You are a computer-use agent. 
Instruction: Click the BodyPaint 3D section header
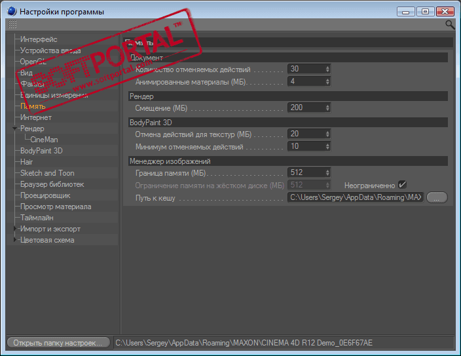tap(288, 123)
